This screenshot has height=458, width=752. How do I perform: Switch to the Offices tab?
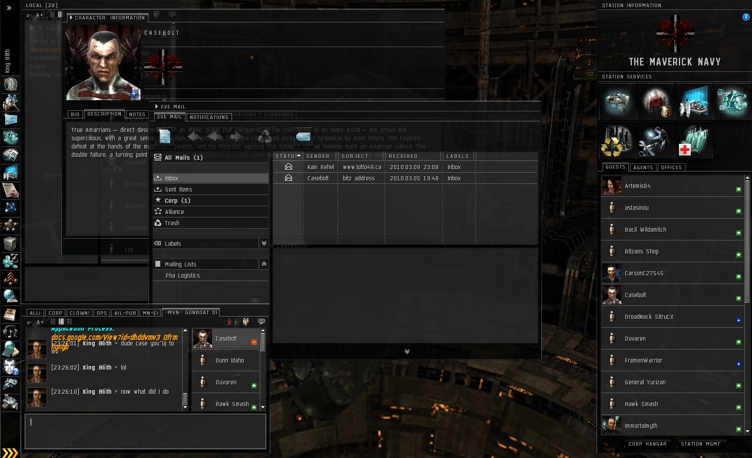[671, 167]
